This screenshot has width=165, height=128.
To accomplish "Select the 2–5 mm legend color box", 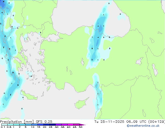I will coord(22,125).
